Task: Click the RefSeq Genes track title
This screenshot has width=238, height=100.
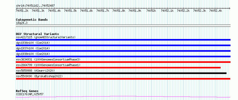Action: click(x=27, y=91)
